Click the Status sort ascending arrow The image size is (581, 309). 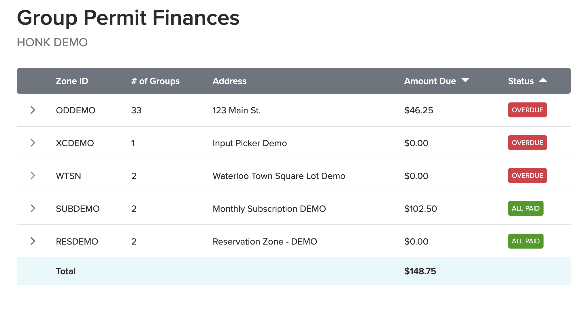coord(543,81)
